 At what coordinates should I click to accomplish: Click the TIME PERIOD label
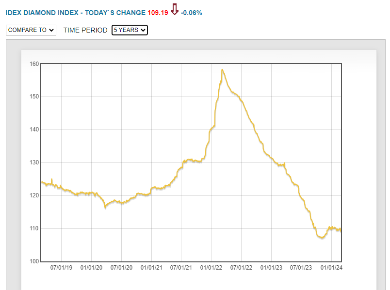pyautogui.click(x=85, y=30)
